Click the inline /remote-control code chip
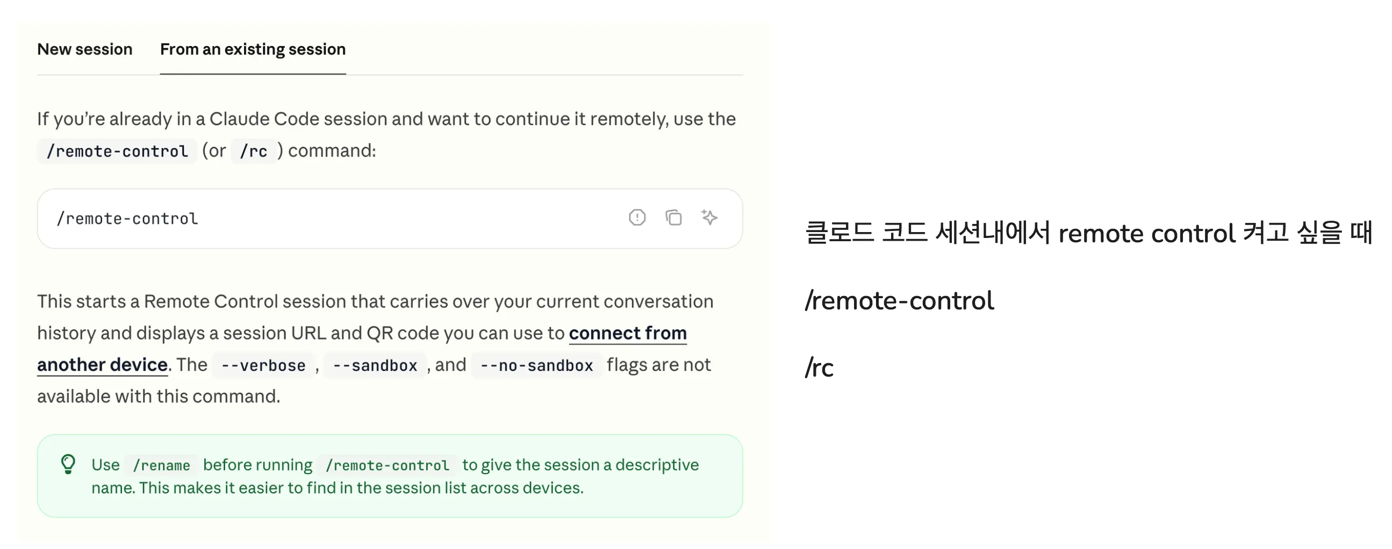Image resolution: width=1392 pixels, height=549 pixels. 117,151
